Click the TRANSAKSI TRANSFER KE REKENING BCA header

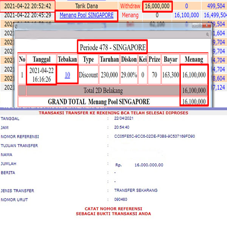pos(113,113)
